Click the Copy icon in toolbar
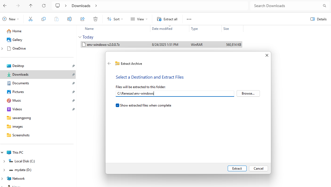The width and height of the screenshot is (331, 187). pos(44,19)
